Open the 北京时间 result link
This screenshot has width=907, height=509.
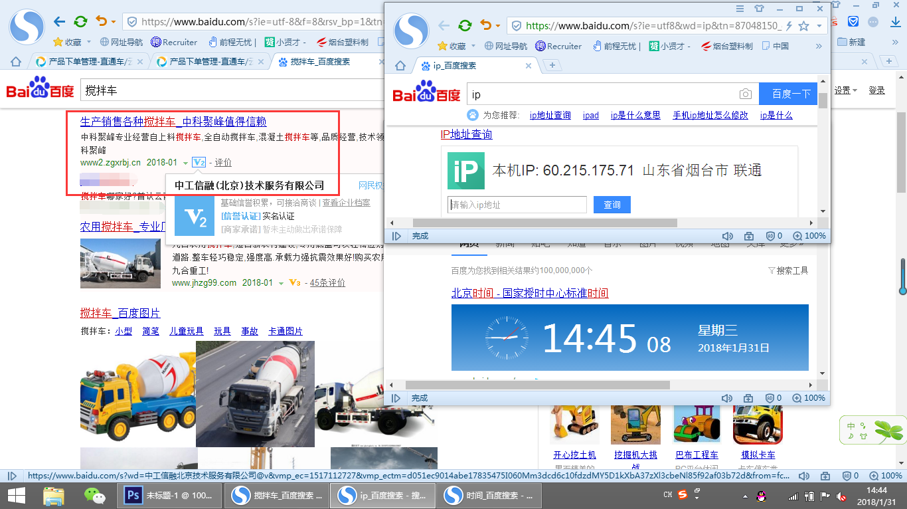coord(530,293)
